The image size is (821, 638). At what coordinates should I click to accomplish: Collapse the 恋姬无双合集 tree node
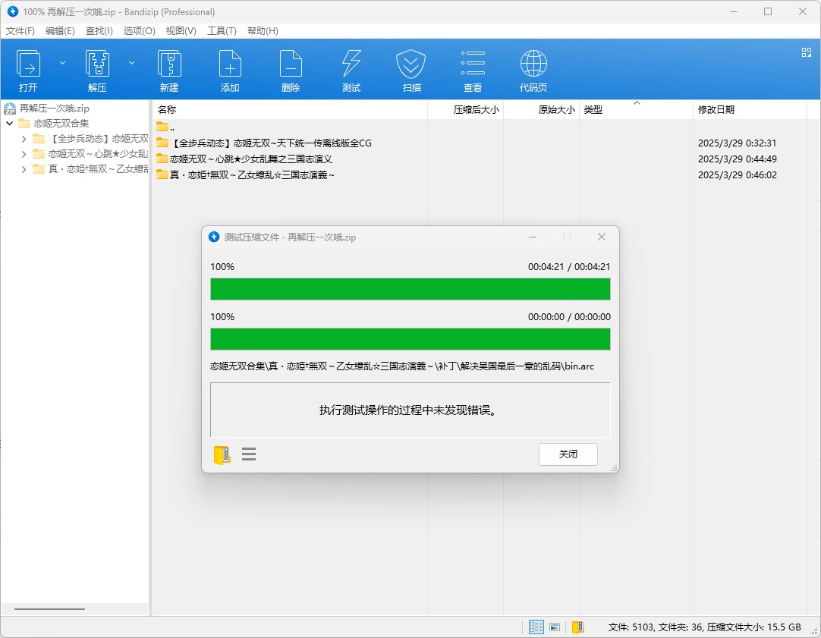click(9, 124)
